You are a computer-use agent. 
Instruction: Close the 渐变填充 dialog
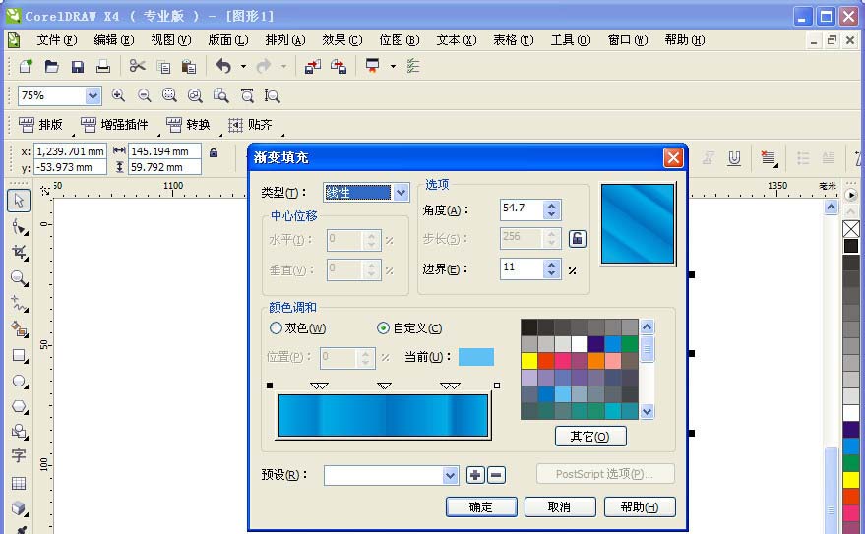[673, 158]
